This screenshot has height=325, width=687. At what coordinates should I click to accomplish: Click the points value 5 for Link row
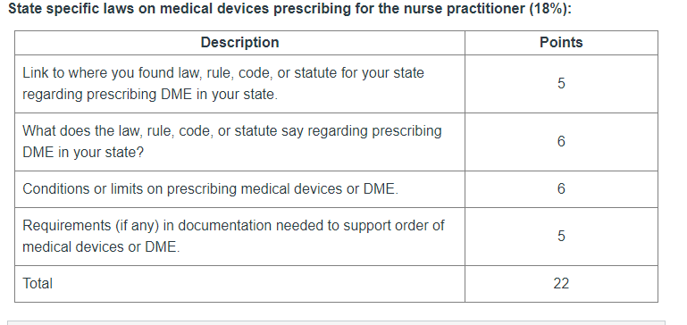(x=561, y=83)
